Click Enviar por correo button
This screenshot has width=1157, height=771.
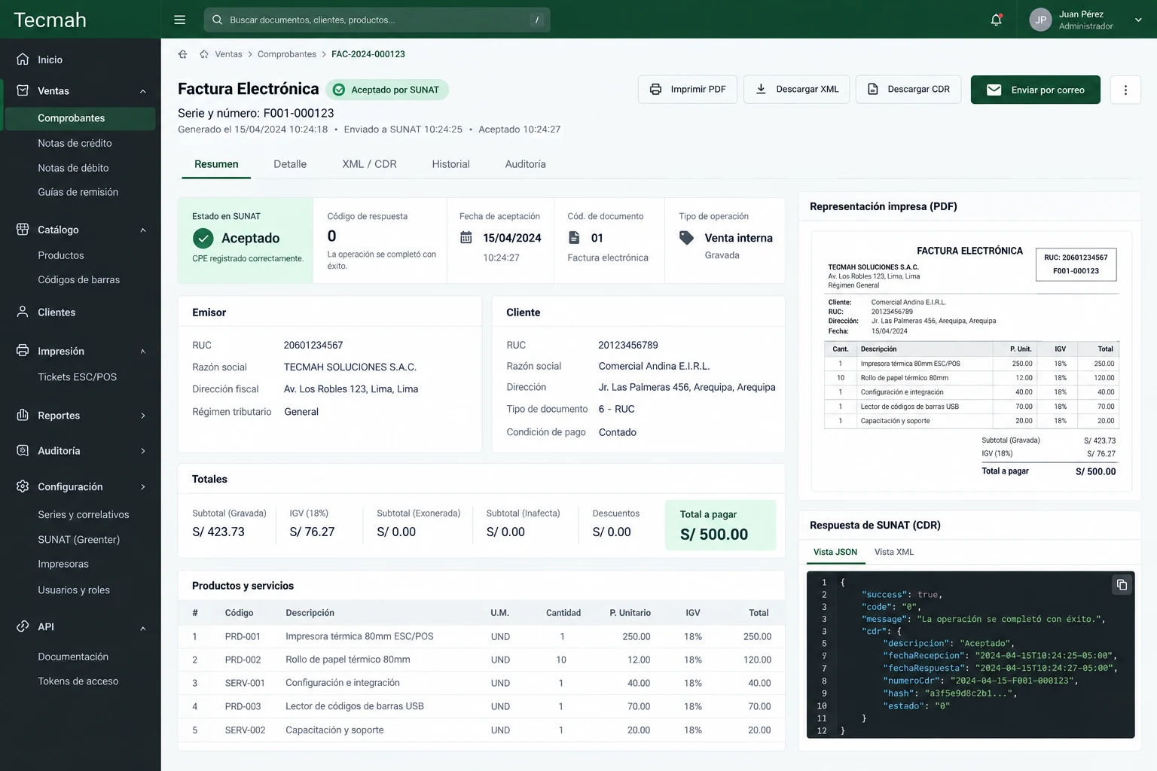(1036, 90)
